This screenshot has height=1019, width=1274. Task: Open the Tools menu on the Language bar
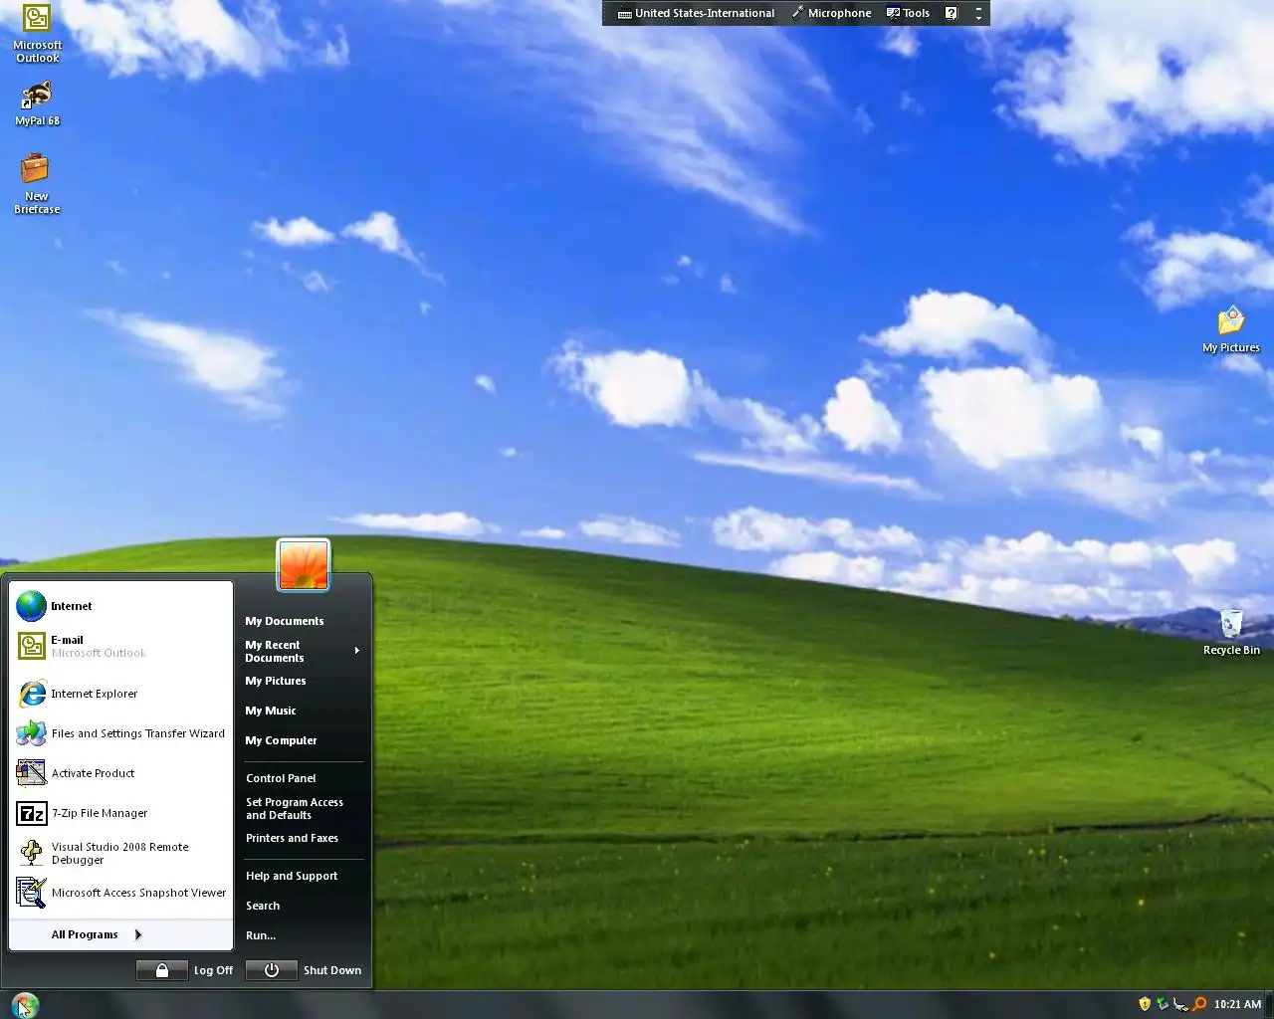(908, 13)
